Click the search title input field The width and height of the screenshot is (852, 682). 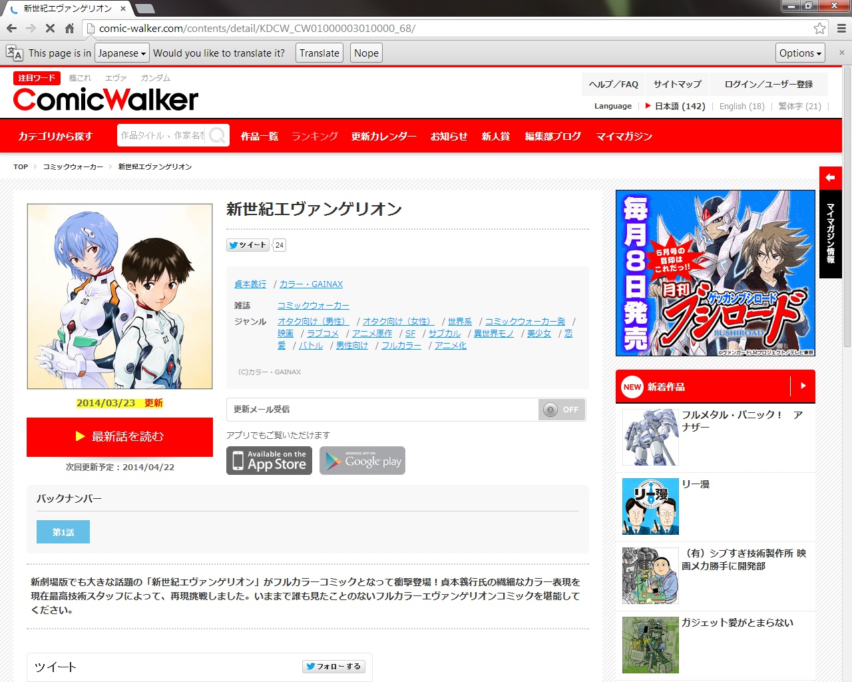point(162,136)
